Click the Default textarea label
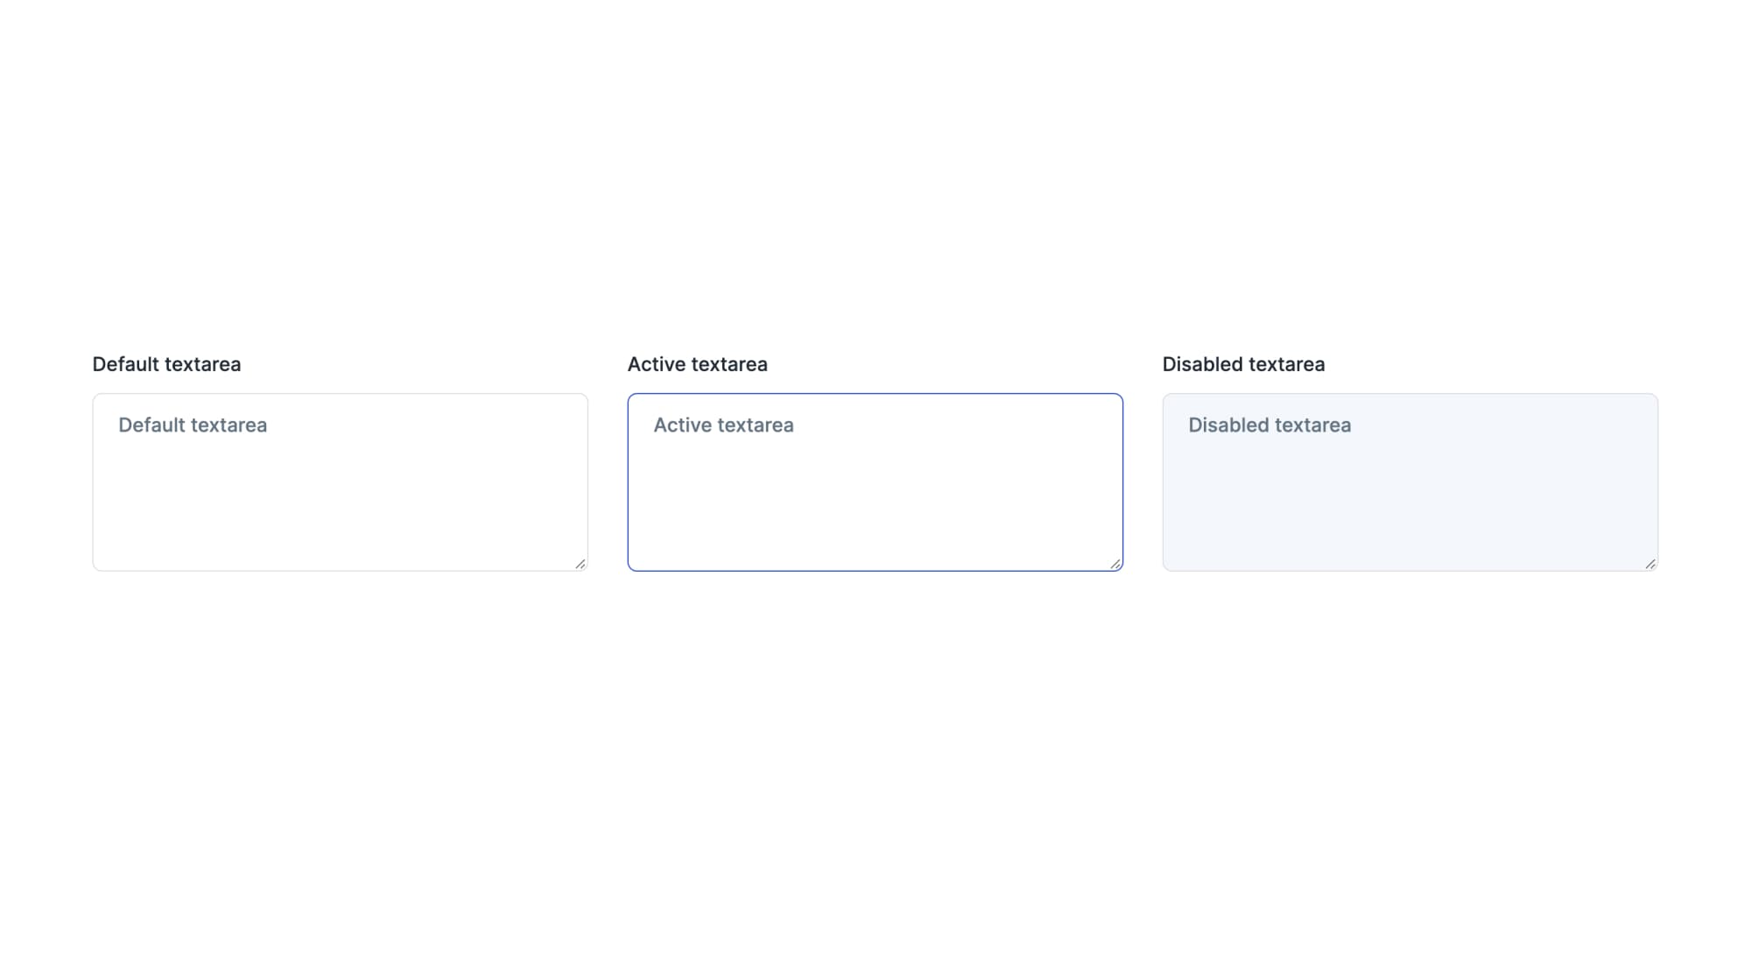The image size is (1751, 963). point(166,364)
